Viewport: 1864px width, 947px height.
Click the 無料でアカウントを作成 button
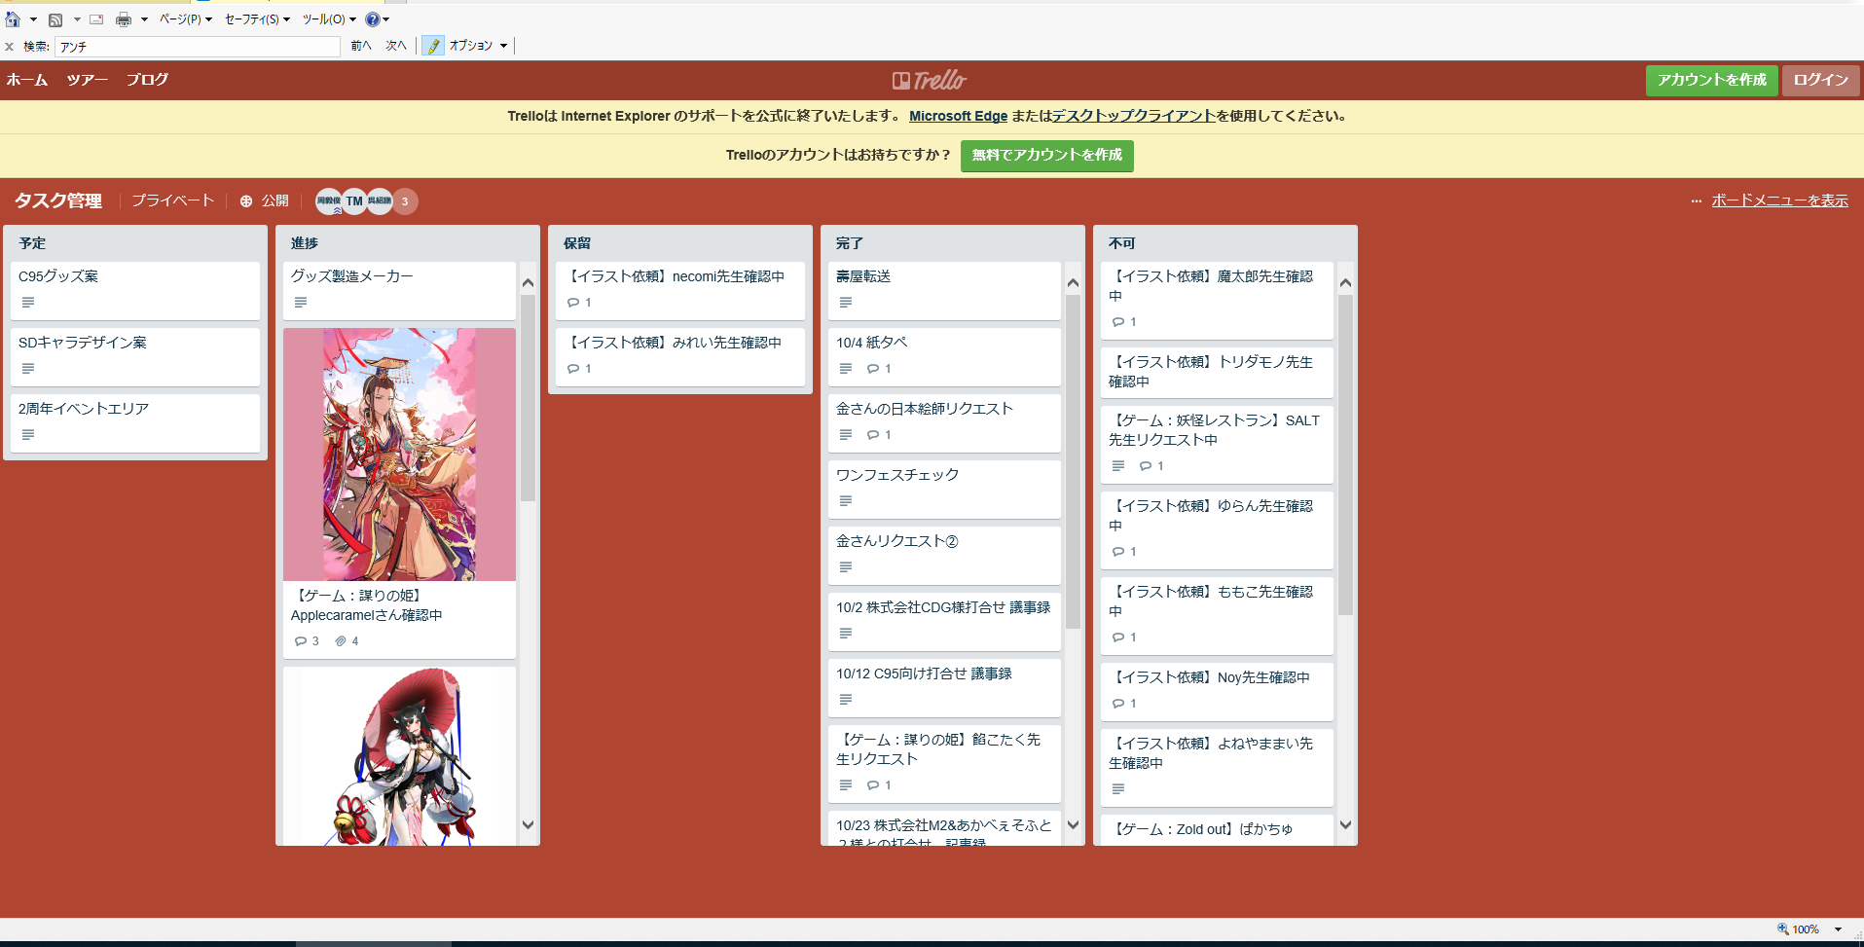click(1047, 156)
